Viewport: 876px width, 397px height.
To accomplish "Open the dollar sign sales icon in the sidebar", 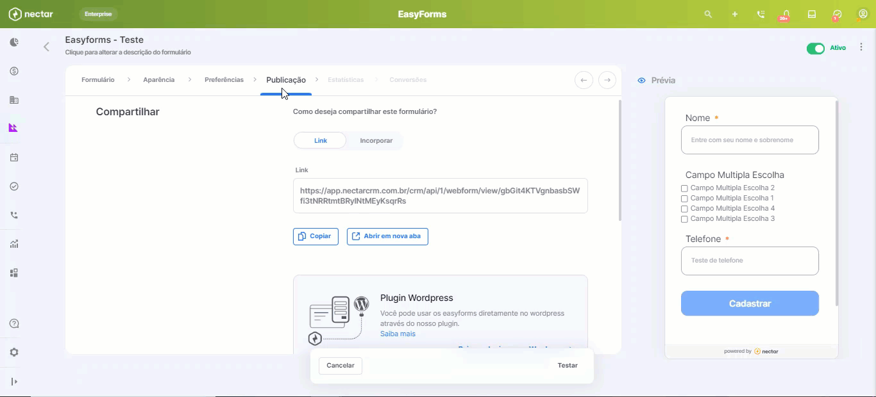I will coord(14,71).
